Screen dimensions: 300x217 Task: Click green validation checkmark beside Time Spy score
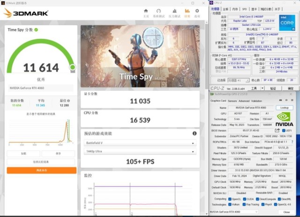[x=36, y=30]
